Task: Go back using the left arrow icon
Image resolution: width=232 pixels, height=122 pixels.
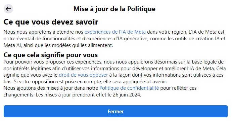Action: click(x=8, y=9)
